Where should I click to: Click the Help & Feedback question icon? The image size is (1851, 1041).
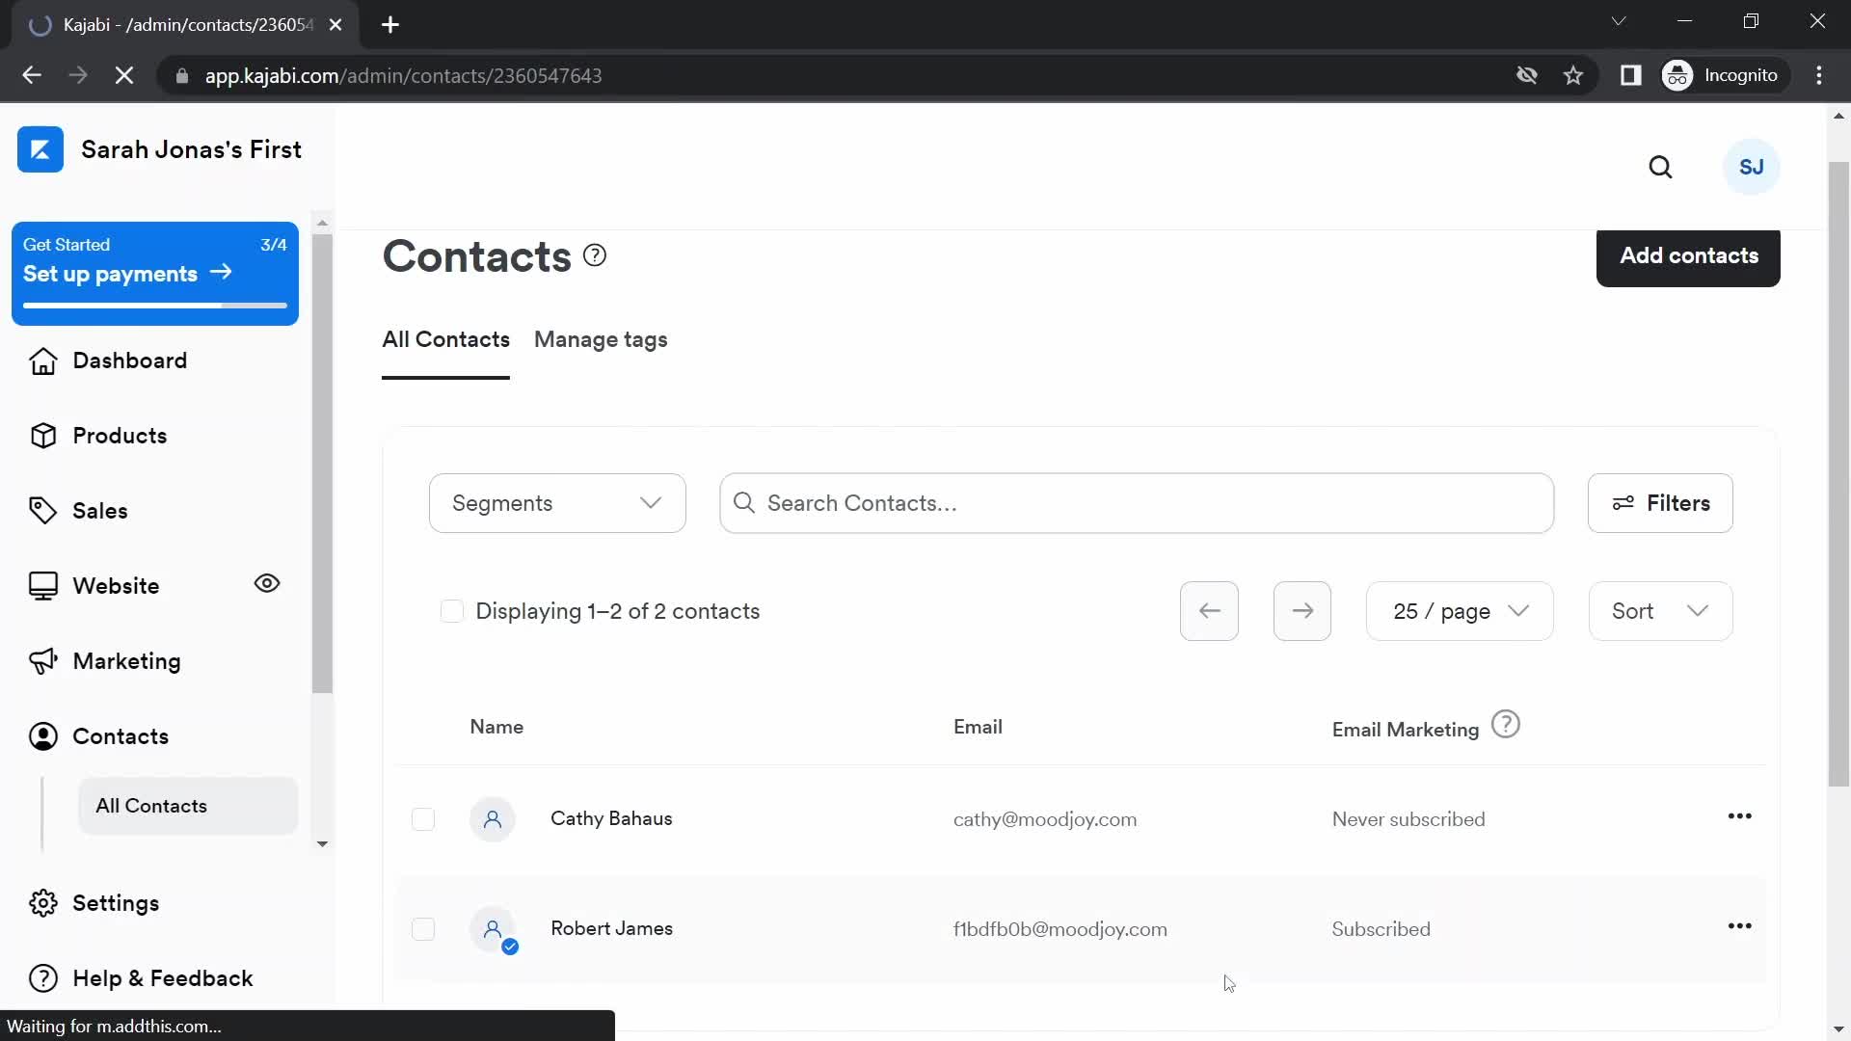(x=42, y=978)
